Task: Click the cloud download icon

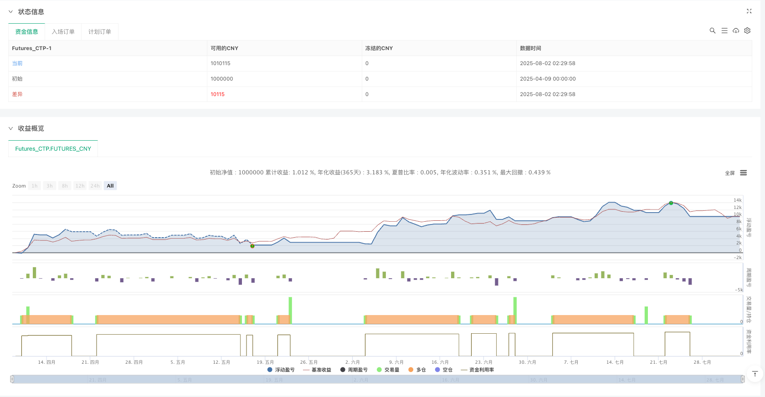Action: [x=736, y=31]
